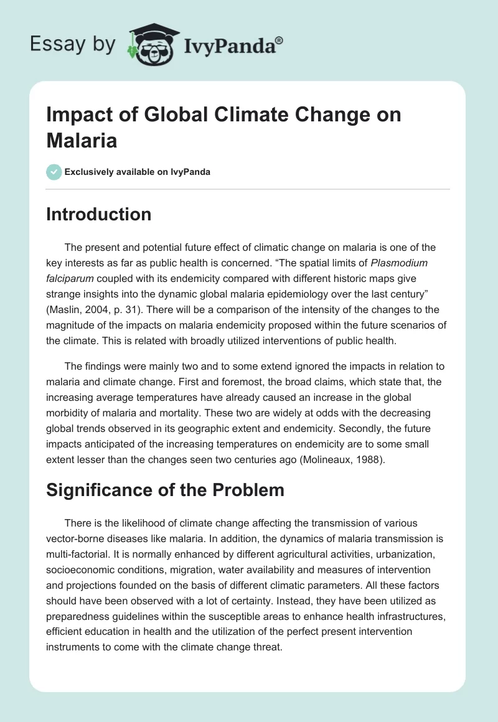Click "Exclusively available on IvyPanda" text
The image size is (498, 722).
click(x=137, y=172)
